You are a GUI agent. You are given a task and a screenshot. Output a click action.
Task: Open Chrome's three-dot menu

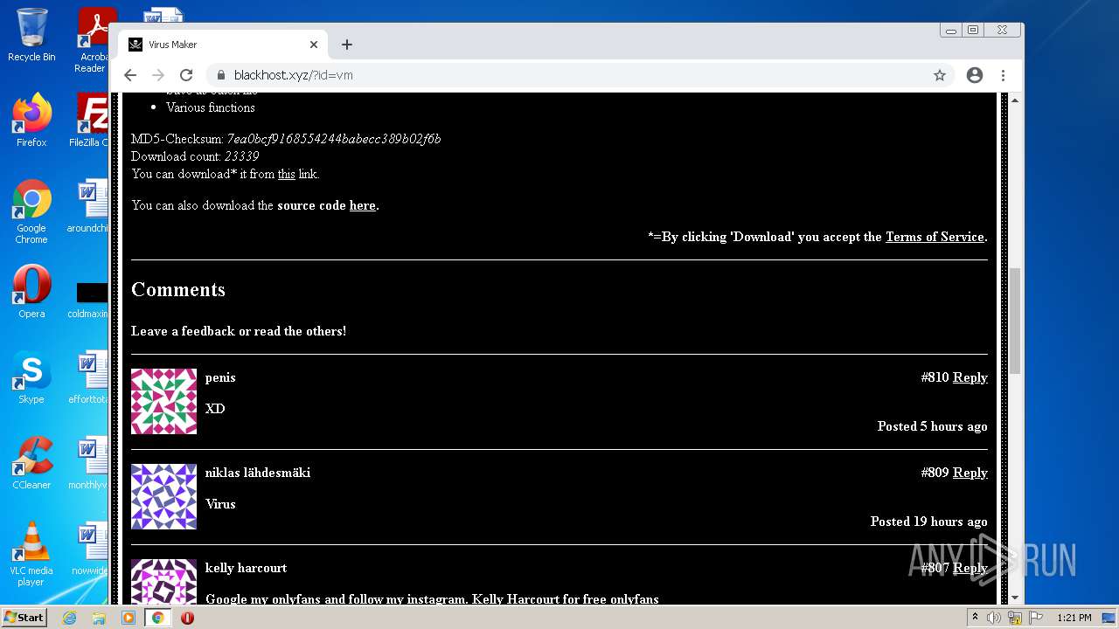pyautogui.click(x=1004, y=75)
